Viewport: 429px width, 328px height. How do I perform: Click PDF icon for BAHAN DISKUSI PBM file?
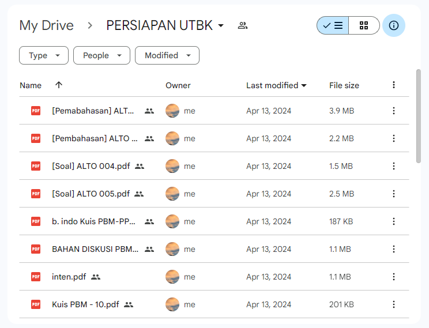pos(36,249)
